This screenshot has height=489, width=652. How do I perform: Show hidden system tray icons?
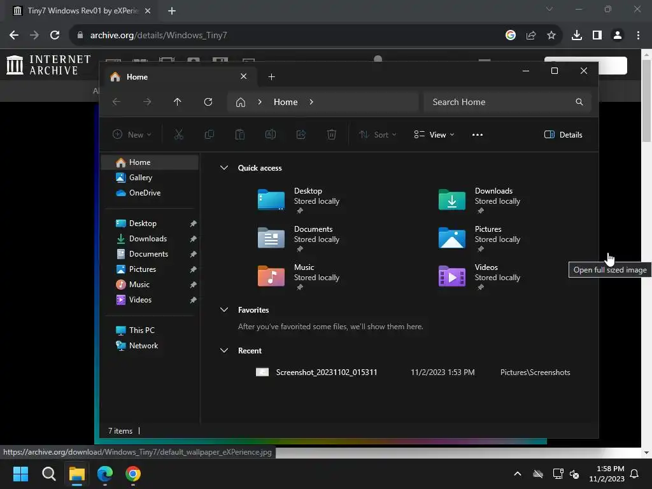click(x=517, y=474)
